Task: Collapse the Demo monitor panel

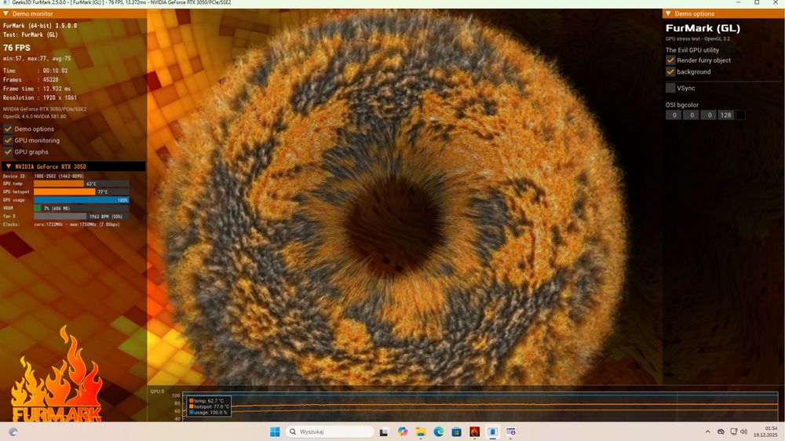Action: pyautogui.click(x=6, y=13)
